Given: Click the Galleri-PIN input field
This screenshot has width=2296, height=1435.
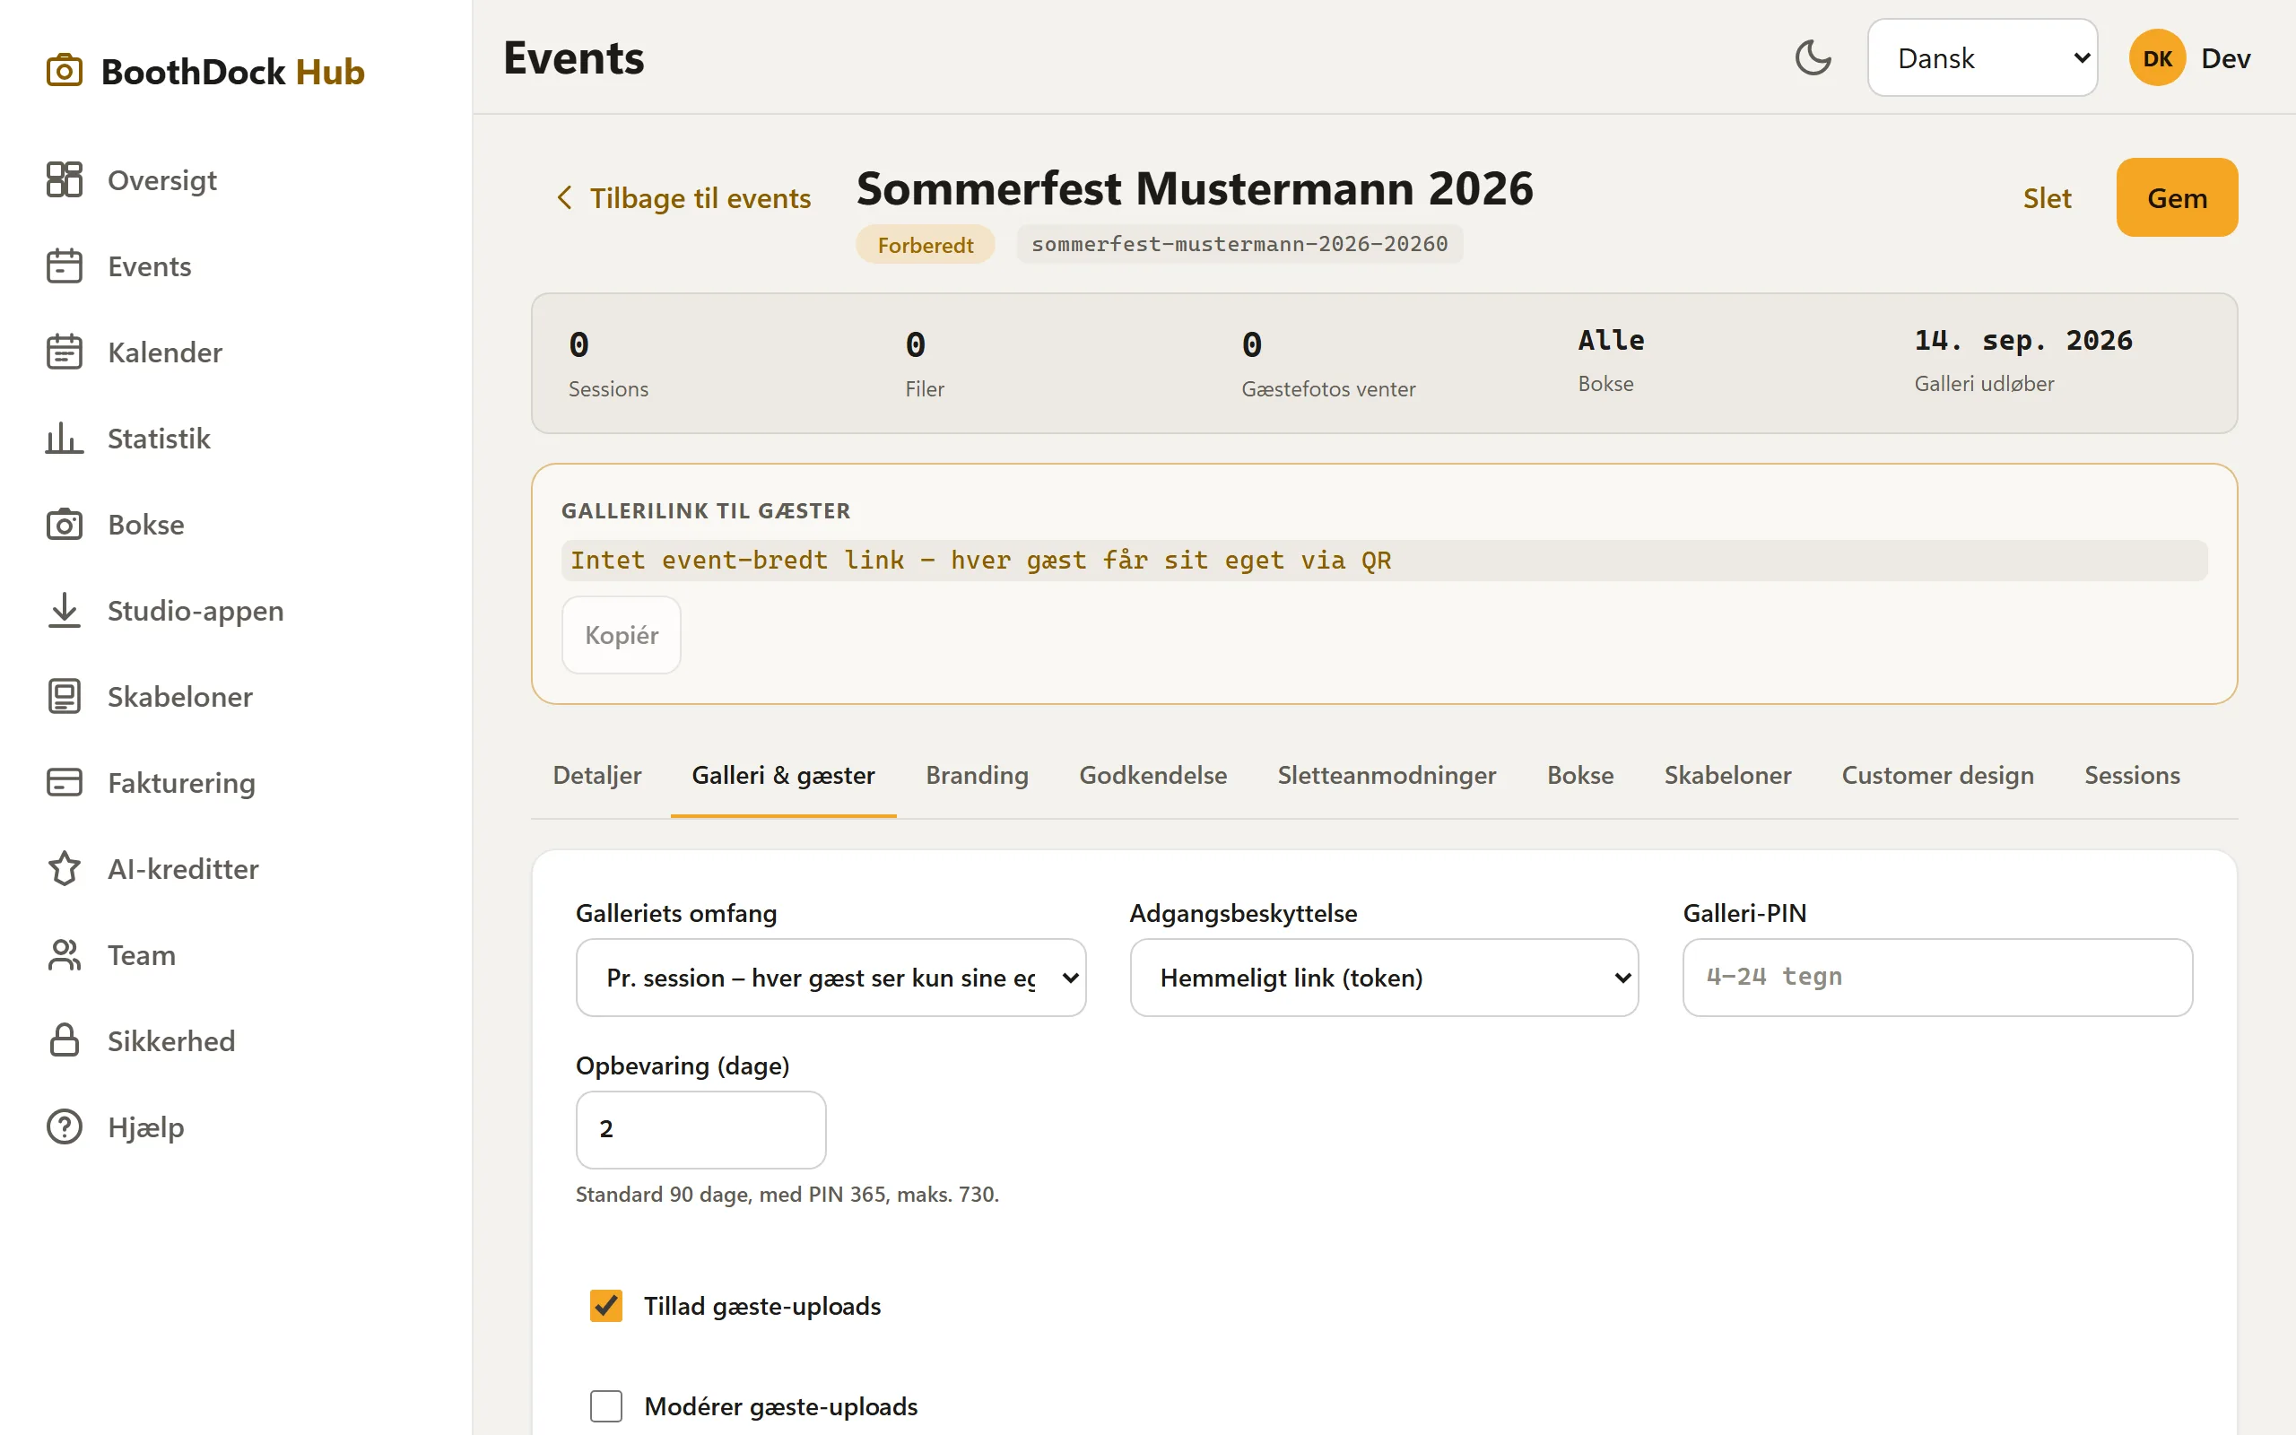Looking at the screenshot, I should 1937,978.
